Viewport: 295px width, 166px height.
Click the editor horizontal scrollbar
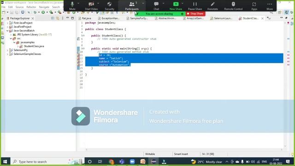click(184, 149)
